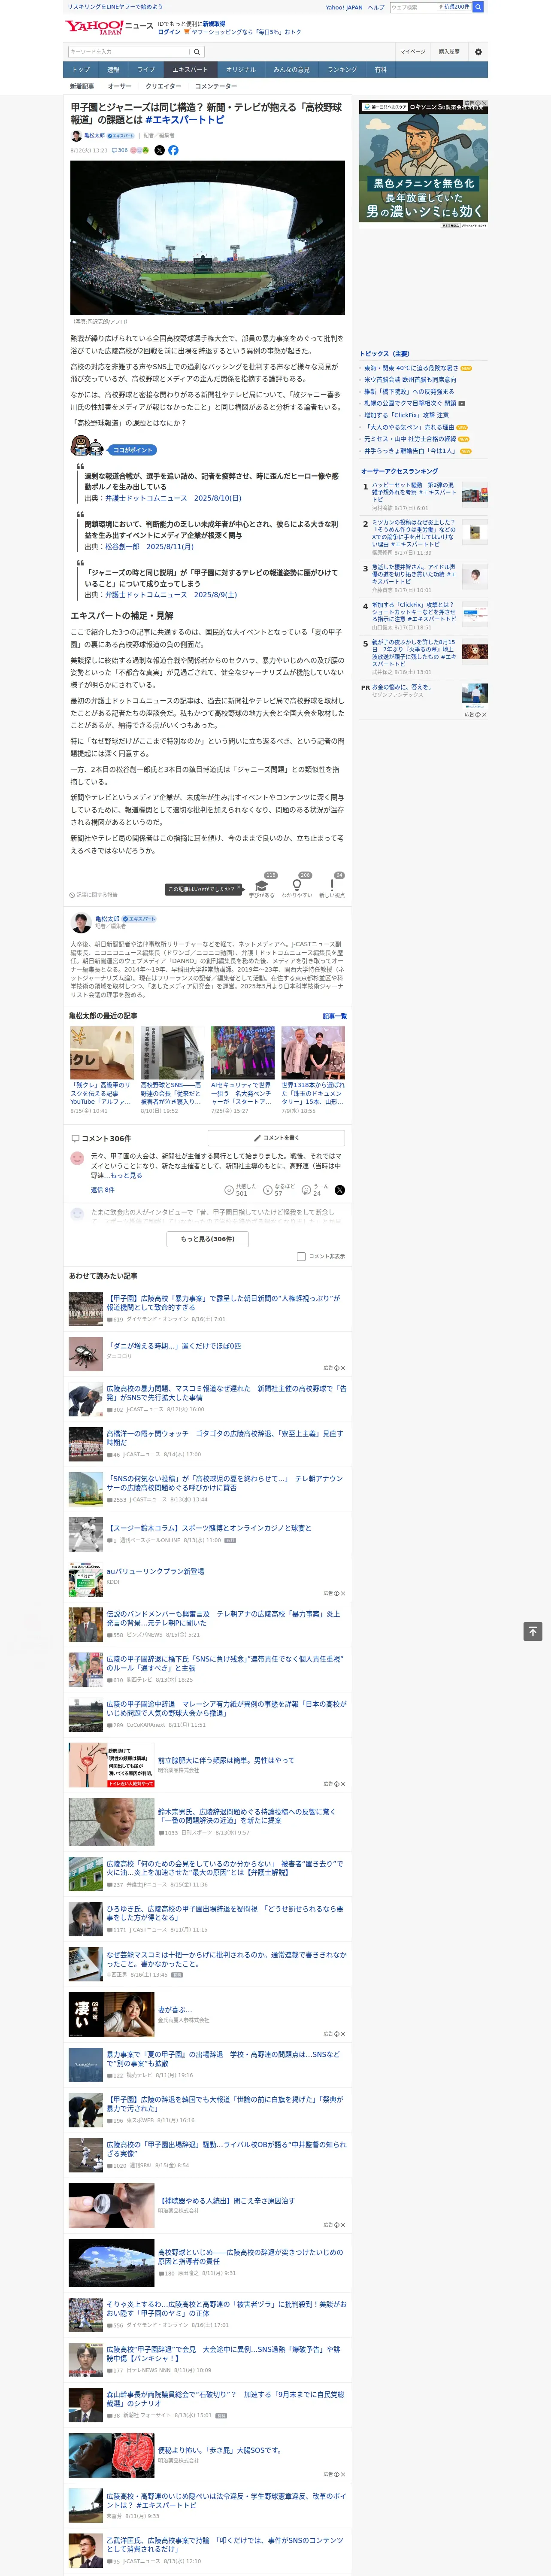Click 記事に関する報告 report link
The width and height of the screenshot is (551, 2576).
point(93,895)
